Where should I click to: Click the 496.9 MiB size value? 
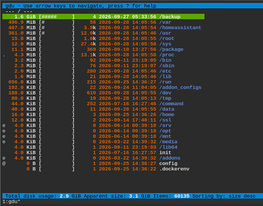pyautogui.click(x=22, y=22)
